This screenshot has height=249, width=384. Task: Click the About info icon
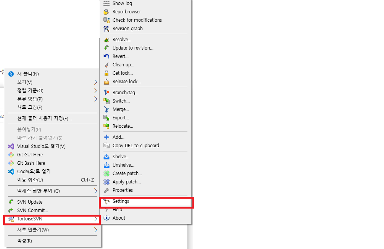pyautogui.click(x=106, y=218)
